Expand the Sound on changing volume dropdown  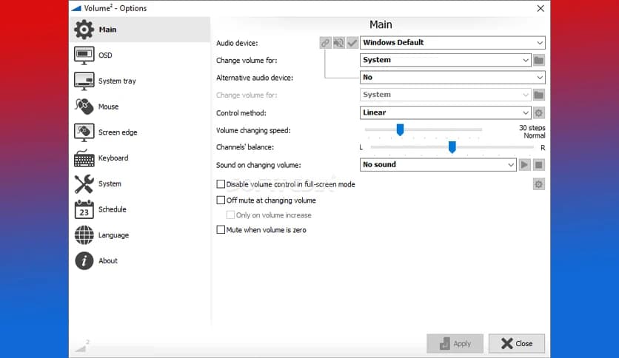[x=438, y=165]
